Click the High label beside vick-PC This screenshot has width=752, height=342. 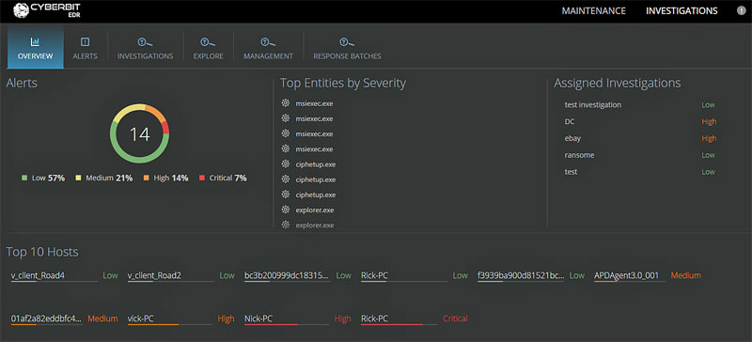226,319
